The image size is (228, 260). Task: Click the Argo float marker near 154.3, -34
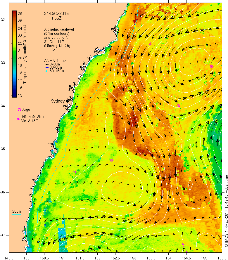click(179, 106)
